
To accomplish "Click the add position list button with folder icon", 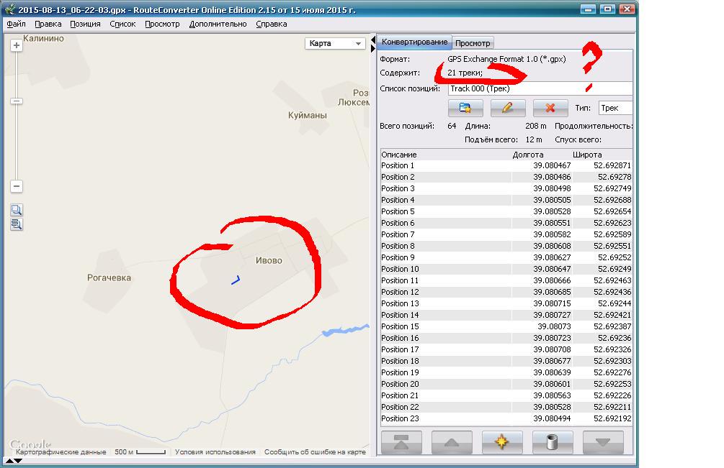I will [x=465, y=108].
